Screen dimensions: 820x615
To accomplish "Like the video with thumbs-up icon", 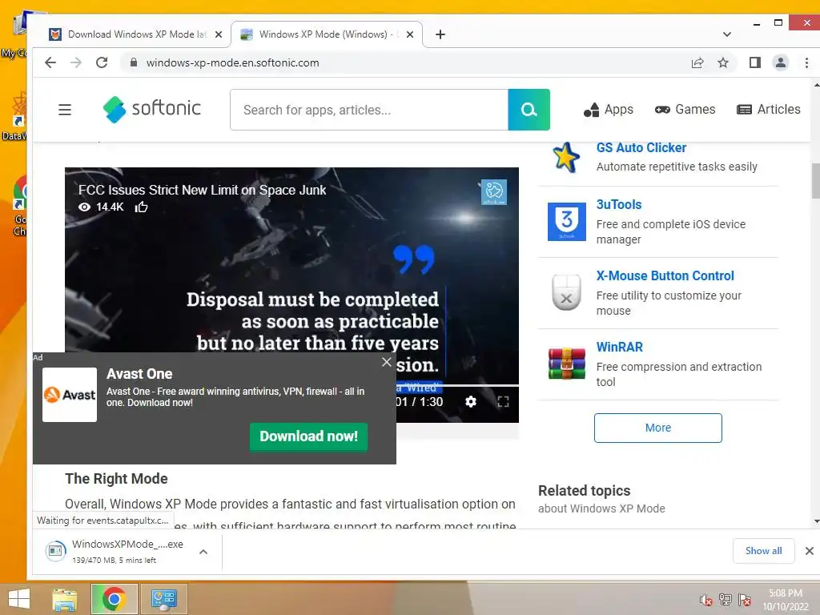I will (141, 207).
